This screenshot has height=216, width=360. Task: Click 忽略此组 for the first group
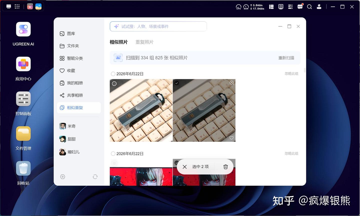click(x=291, y=73)
